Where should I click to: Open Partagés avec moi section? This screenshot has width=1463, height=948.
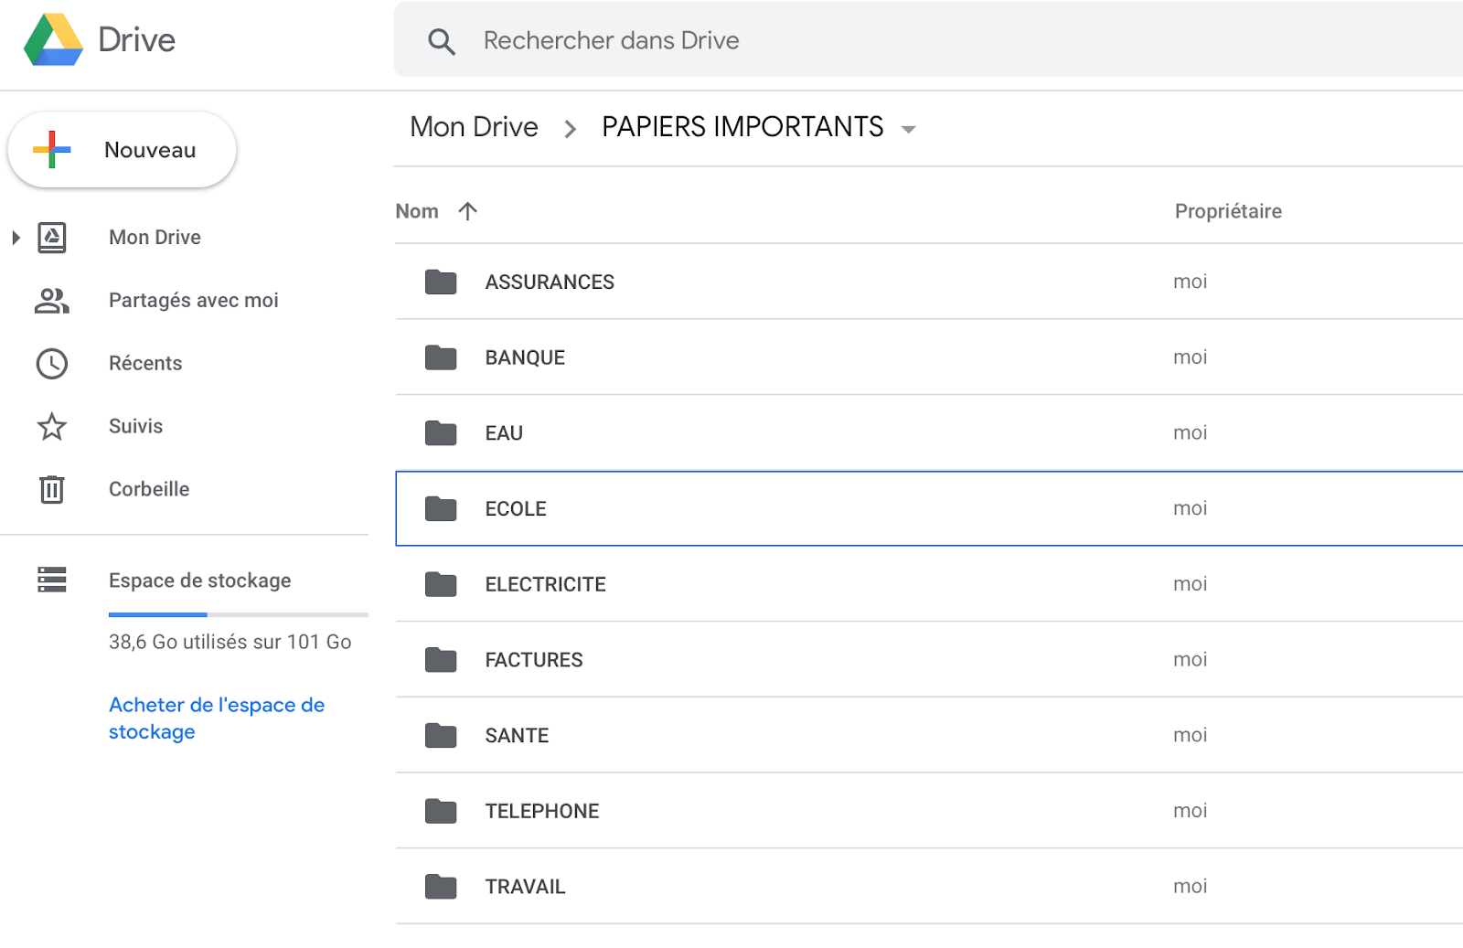[x=193, y=301]
